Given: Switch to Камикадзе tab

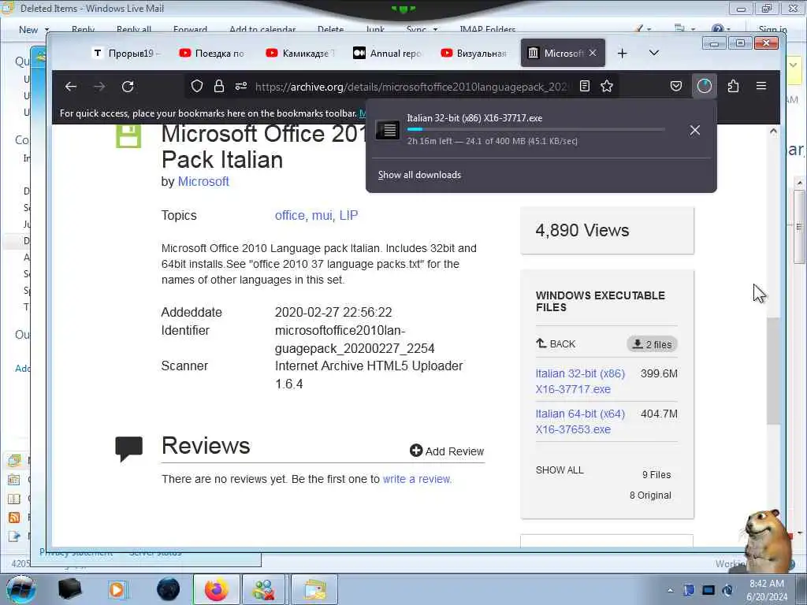Looking at the screenshot, I should 300,53.
